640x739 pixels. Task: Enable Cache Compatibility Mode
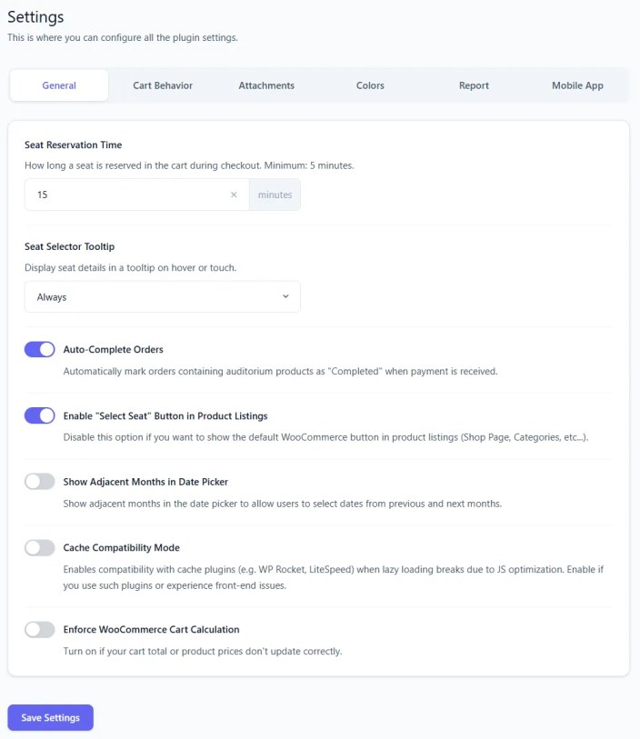[38, 547]
